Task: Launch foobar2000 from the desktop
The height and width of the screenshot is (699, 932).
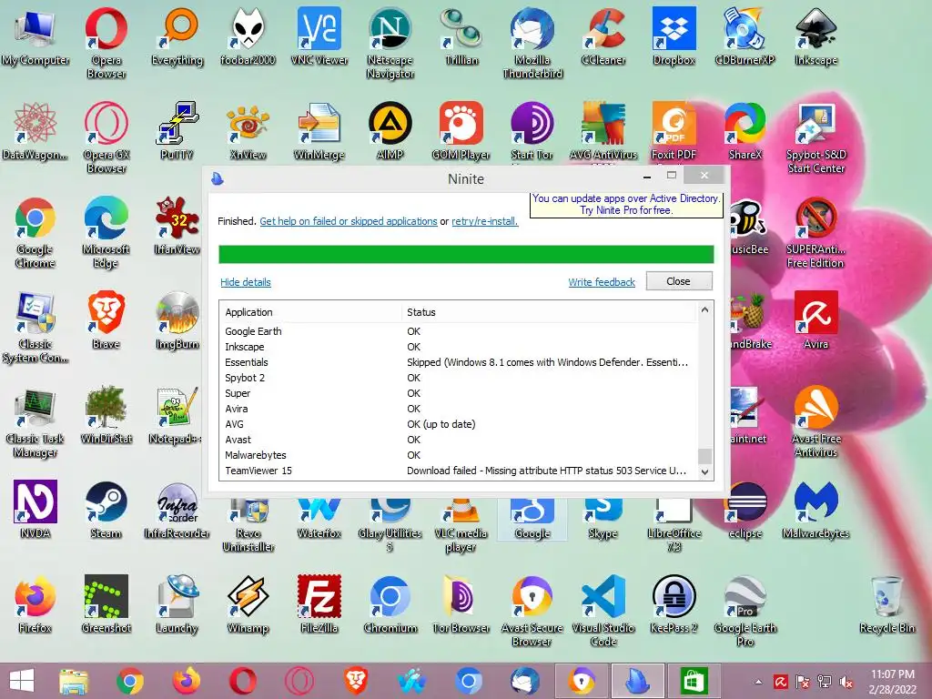Action: click(x=248, y=36)
